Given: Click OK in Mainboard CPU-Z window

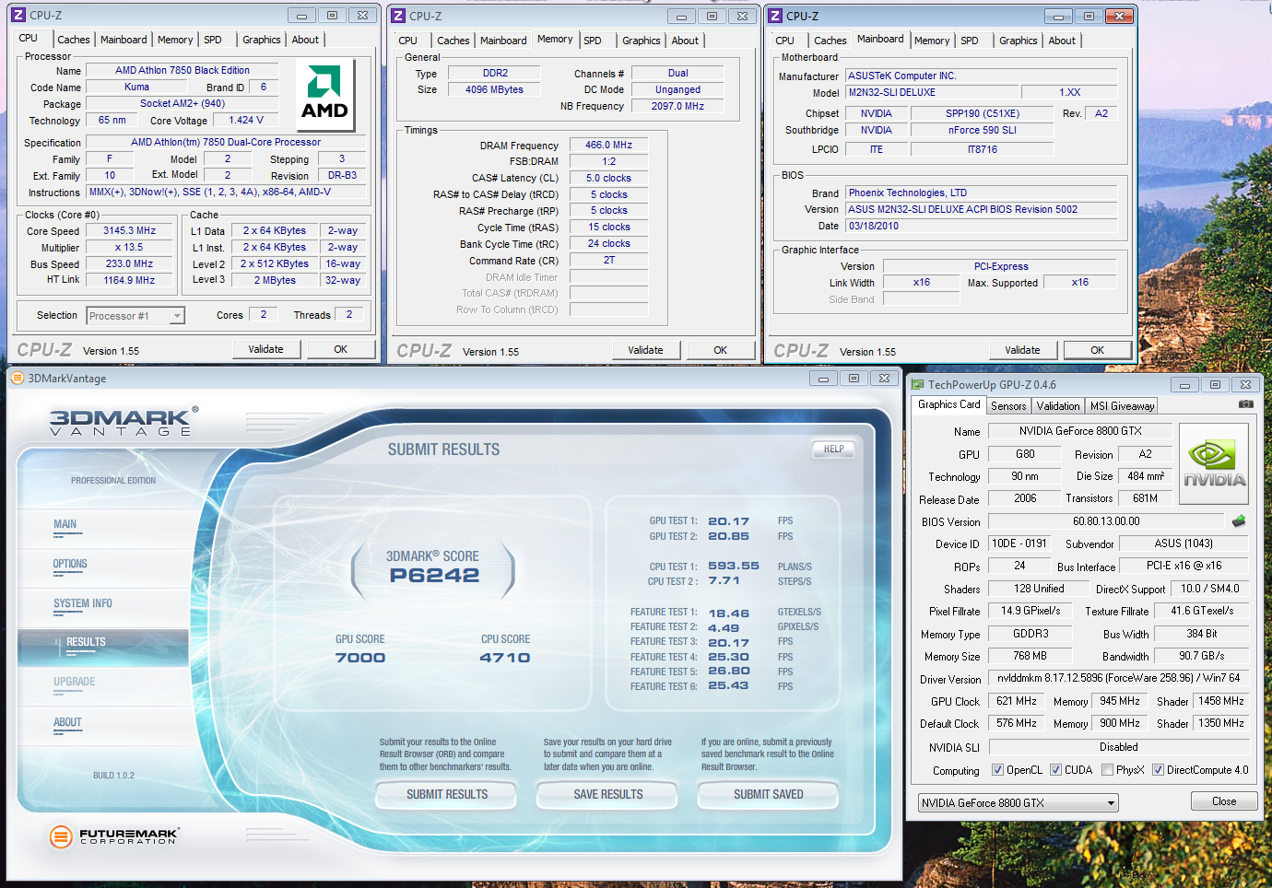Looking at the screenshot, I should tap(1097, 350).
